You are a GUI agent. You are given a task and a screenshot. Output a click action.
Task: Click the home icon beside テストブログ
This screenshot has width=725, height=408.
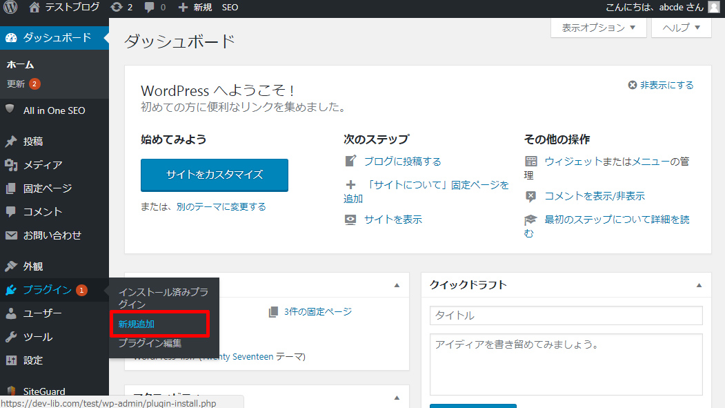(34, 8)
